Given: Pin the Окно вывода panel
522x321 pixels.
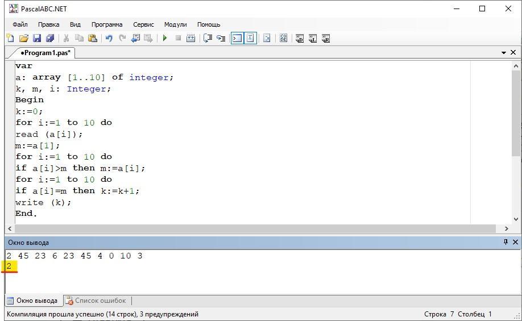Looking at the screenshot, I should coord(506,242).
